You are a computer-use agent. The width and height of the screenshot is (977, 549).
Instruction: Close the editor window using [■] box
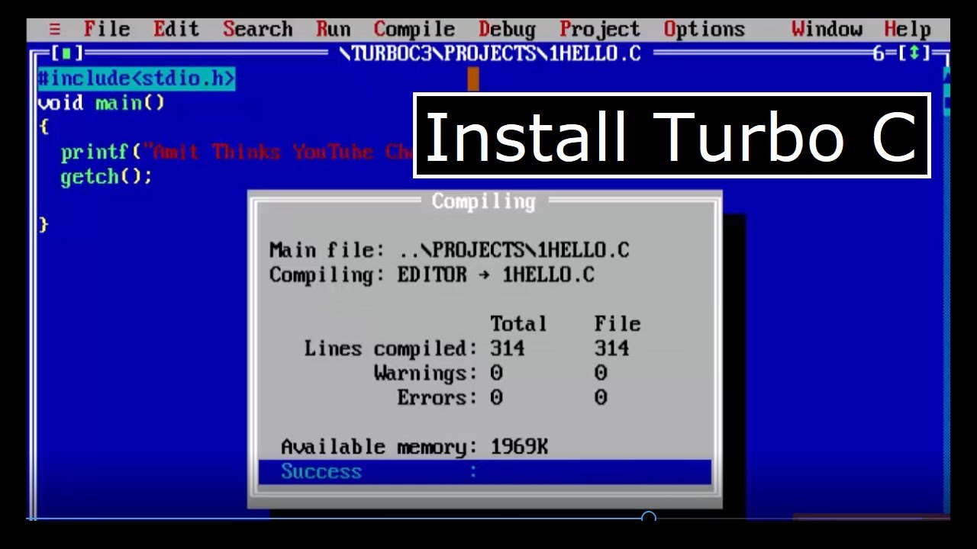pyautogui.click(x=67, y=54)
